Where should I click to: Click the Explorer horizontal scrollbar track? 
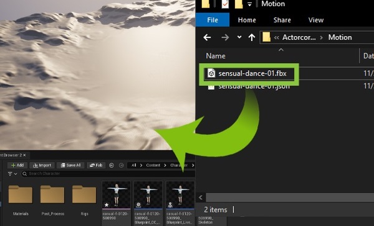point(290,197)
